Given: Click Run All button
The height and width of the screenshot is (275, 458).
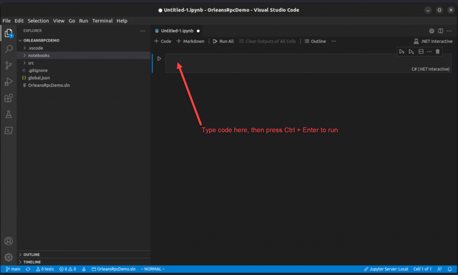Looking at the screenshot, I should [x=223, y=41].
